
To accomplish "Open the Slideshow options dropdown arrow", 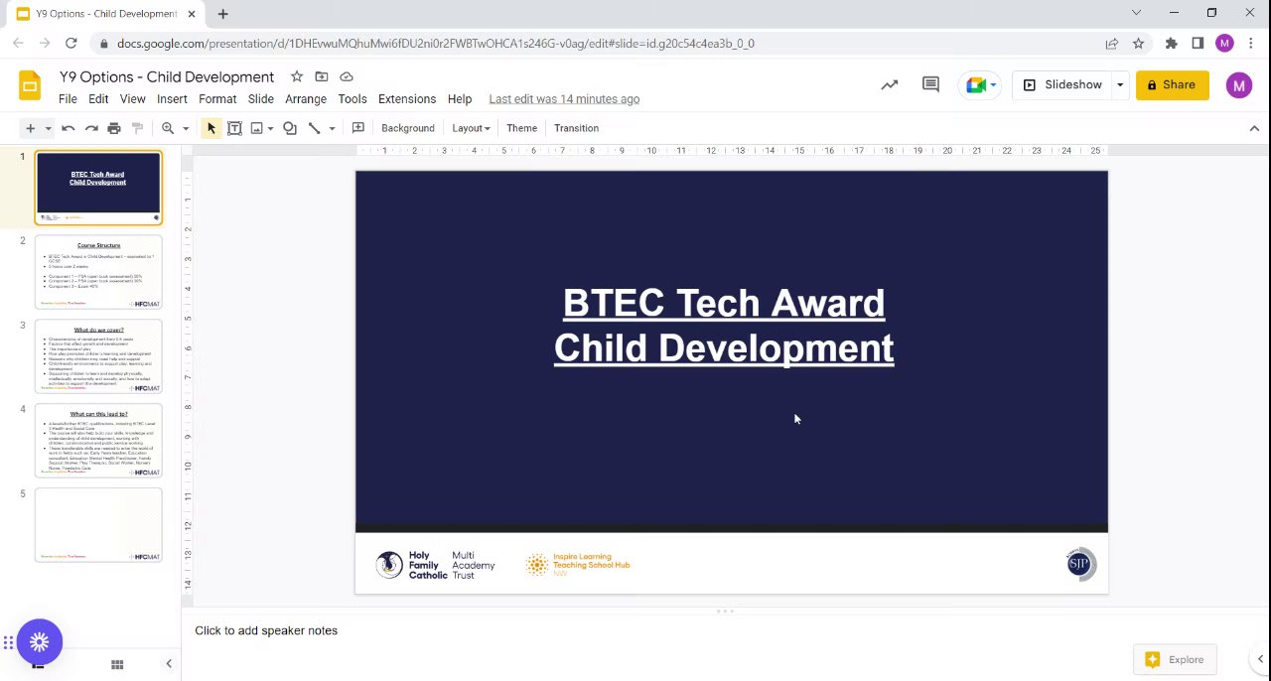I will tap(1120, 84).
